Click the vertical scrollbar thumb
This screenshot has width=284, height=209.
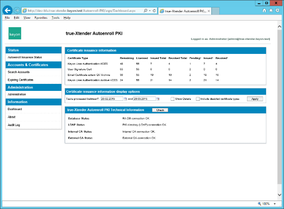click(279, 107)
